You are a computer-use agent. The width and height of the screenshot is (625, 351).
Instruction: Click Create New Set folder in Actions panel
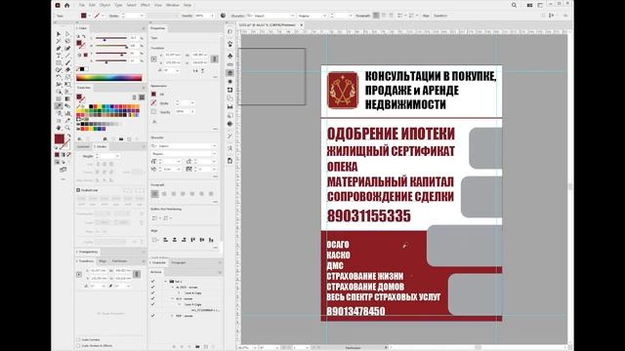[x=197, y=347]
